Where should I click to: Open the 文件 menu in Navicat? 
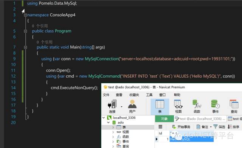pos(106,95)
